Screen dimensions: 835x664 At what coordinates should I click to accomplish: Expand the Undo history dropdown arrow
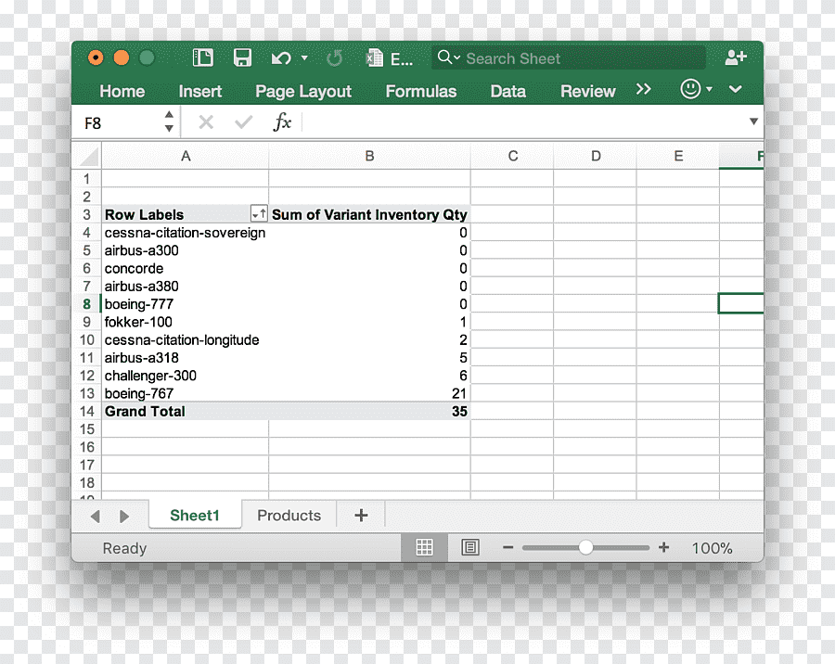pos(302,57)
